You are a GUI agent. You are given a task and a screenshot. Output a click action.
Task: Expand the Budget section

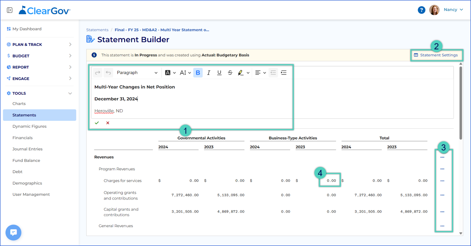click(39, 56)
